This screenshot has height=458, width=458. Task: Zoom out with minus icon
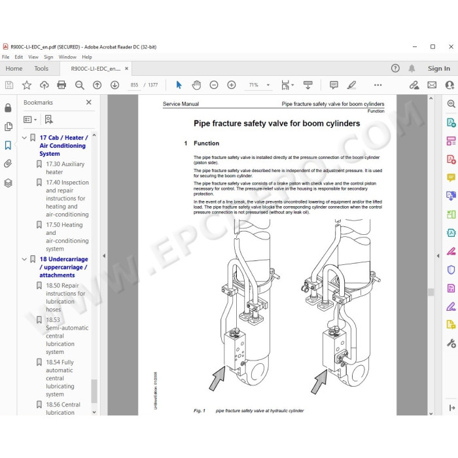(x=214, y=85)
